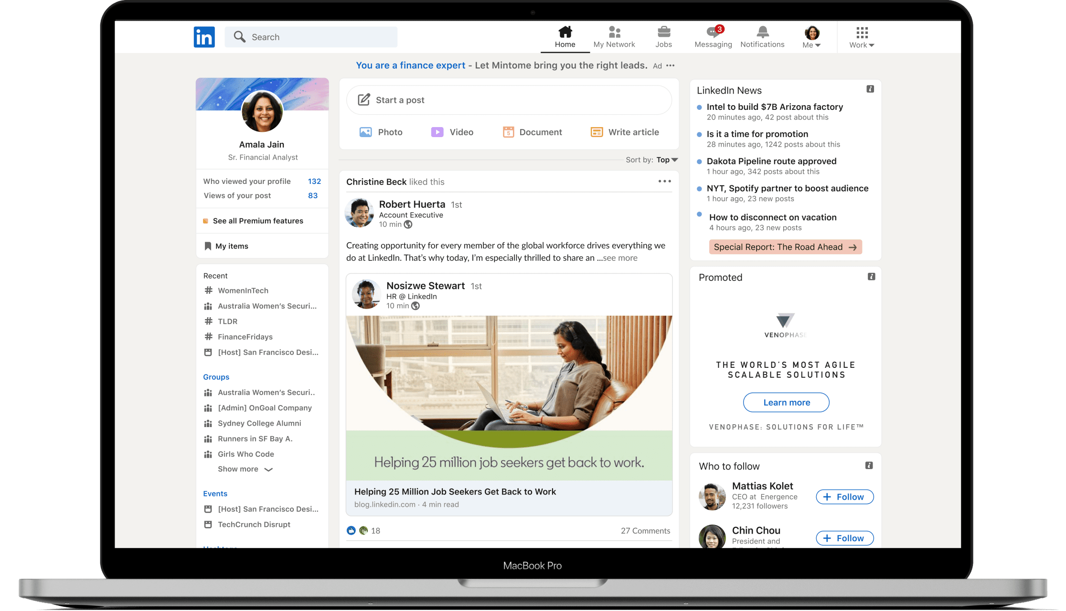
Task: Select the Document attachment icon
Action: tap(509, 132)
